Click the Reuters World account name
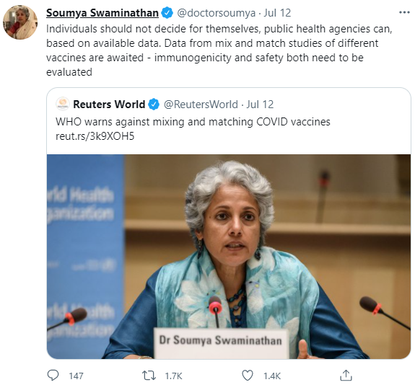Viewport: 415px width, 390px height. [109, 105]
